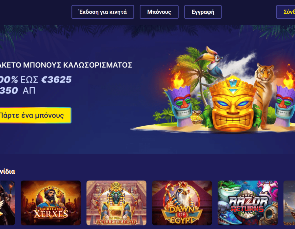Viewport: 295px width, 229px height.
Task: Launch the Undefeated Xerxes game
Action: (x=50, y=203)
